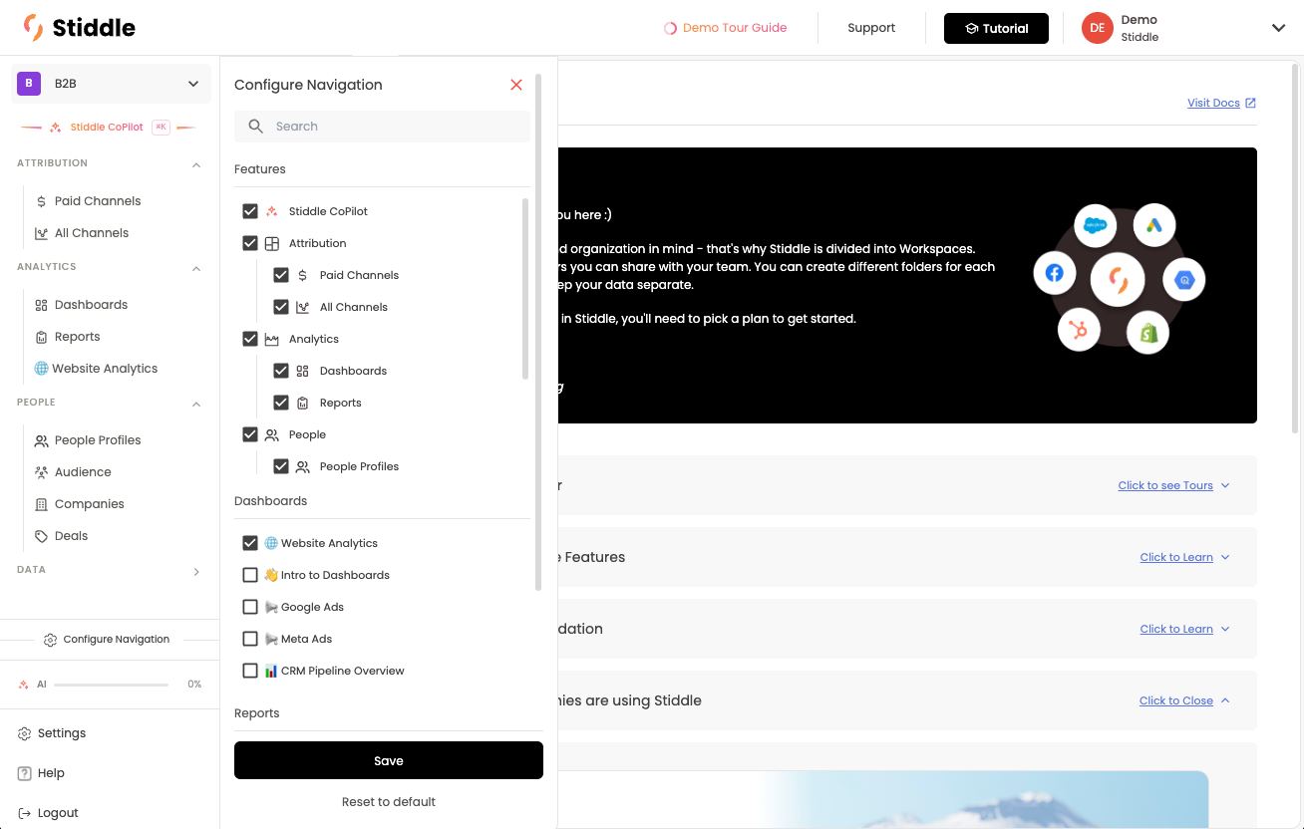Click the Tutorial button
1304x829 pixels.
[996, 28]
